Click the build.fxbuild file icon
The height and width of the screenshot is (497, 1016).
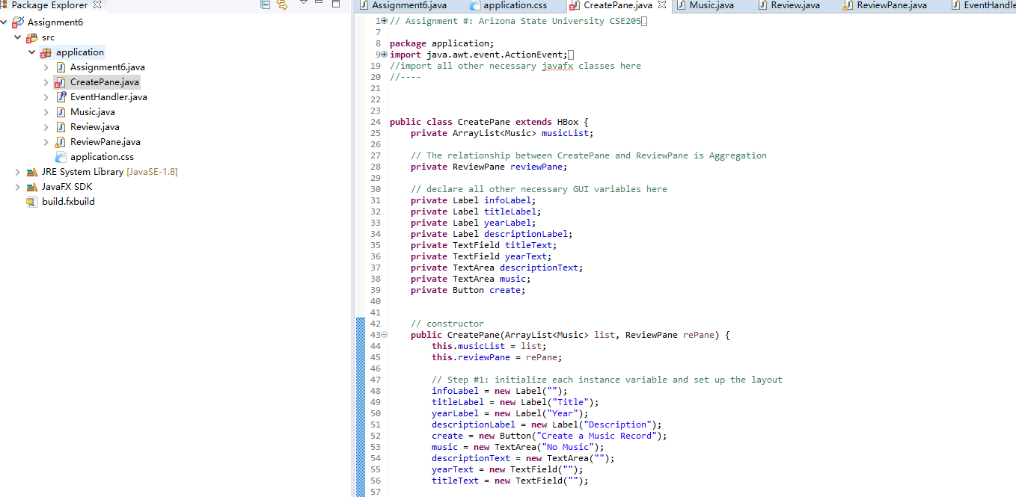(32, 202)
